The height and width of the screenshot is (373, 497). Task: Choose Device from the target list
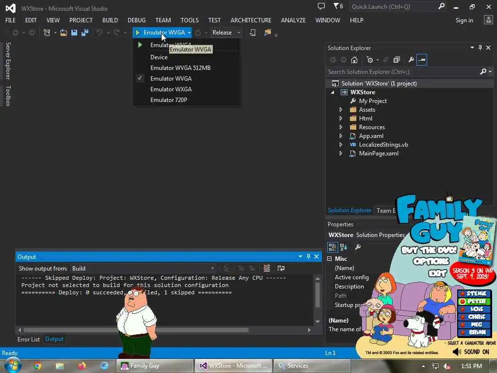(x=159, y=57)
